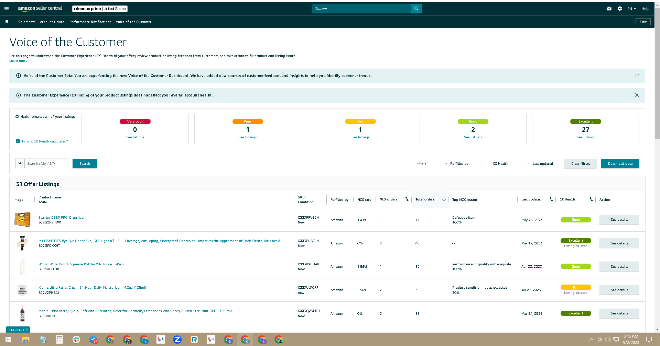660x346 pixels.
Task: Click Download data button
Action: 620,164
